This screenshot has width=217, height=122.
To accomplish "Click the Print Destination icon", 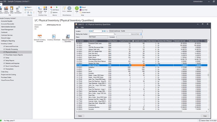I will pos(18,10).
